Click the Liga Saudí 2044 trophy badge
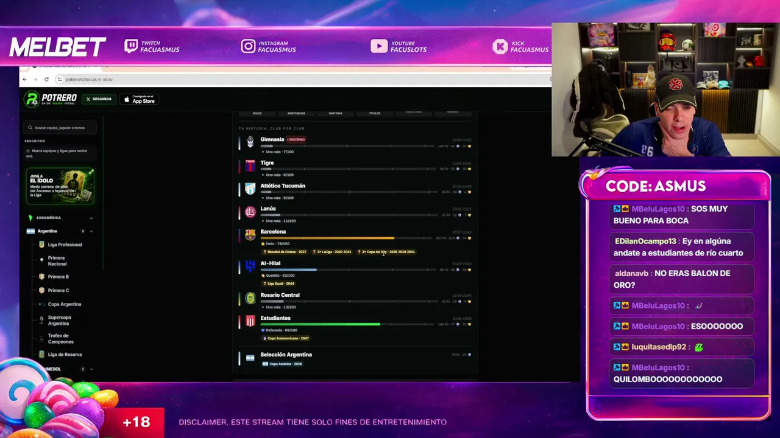This screenshot has height=438, width=780. [278, 283]
